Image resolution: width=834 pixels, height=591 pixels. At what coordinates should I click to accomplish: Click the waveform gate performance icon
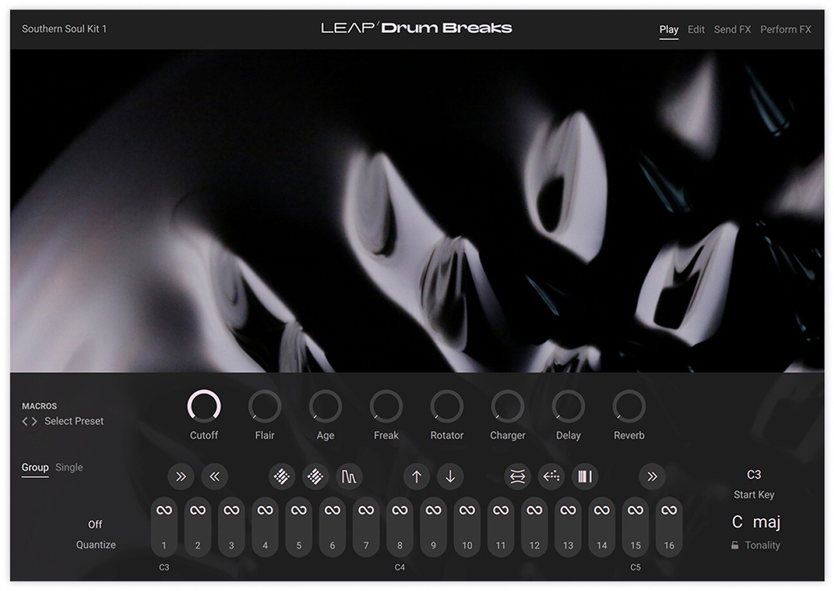coord(349,477)
